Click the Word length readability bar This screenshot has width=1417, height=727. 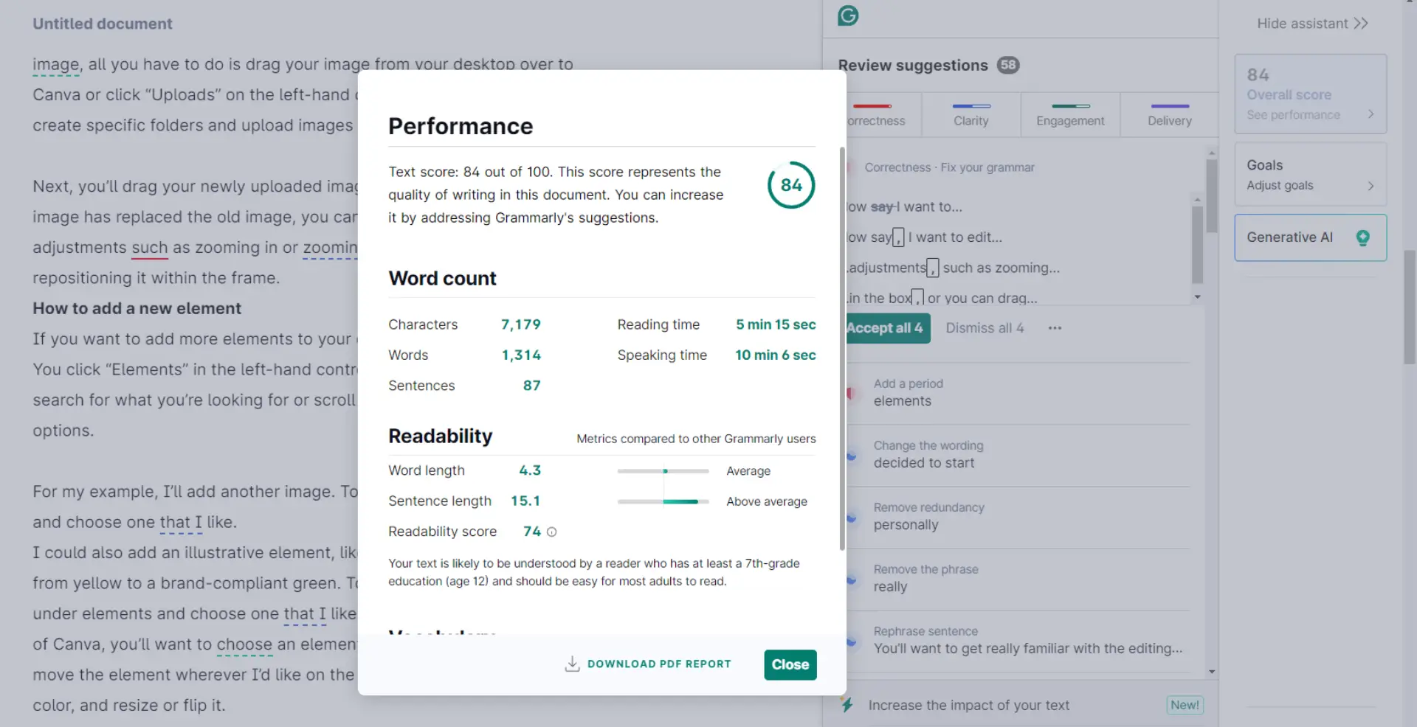point(663,471)
